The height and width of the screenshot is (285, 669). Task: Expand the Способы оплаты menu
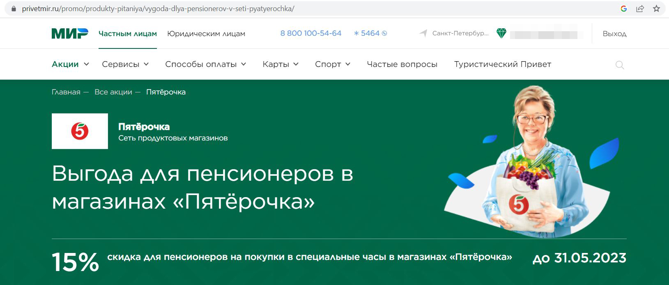point(206,64)
